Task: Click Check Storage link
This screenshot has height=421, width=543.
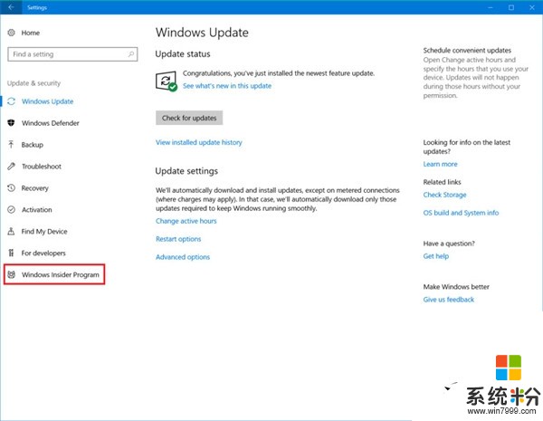Action: [x=444, y=195]
